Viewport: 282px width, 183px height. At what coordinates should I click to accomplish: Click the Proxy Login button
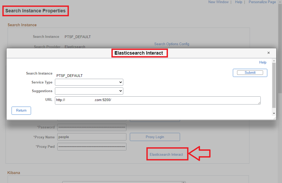click(x=155, y=137)
